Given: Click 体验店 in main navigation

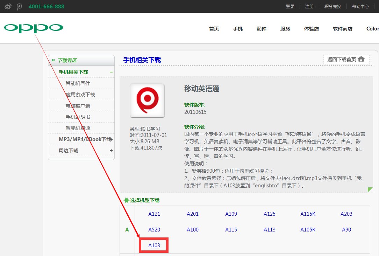Looking at the screenshot, I should pos(311,29).
